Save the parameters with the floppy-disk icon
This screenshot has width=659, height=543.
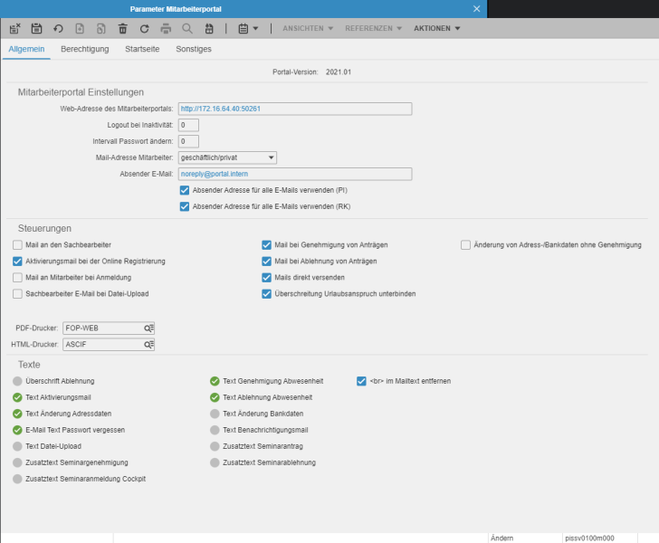click(36, 28)
